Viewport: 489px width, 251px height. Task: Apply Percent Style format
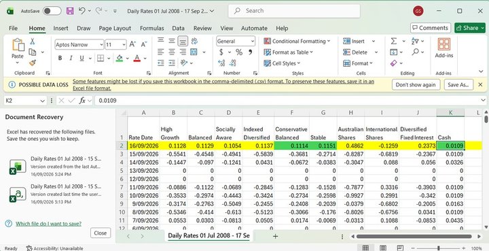coord(239,52)
